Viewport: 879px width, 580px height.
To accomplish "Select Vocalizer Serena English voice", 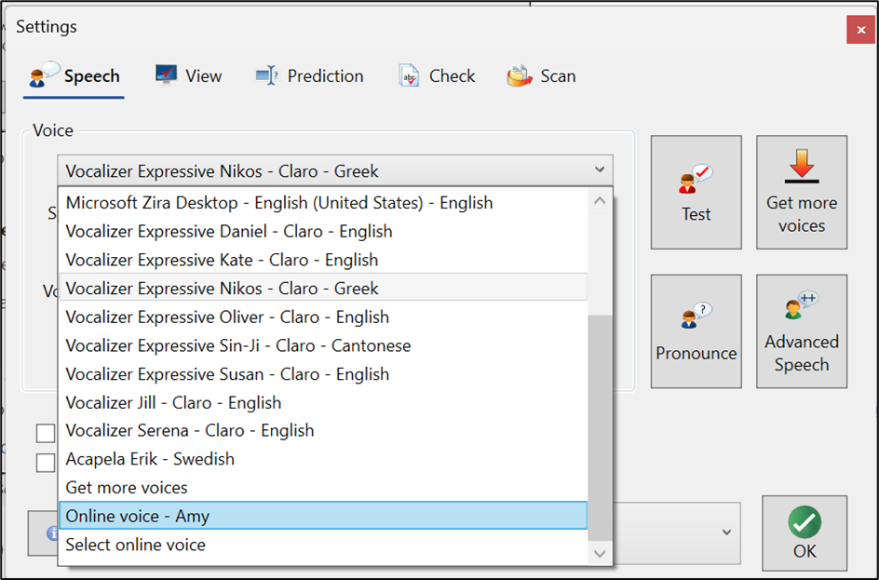I will click(x=323, y=430).
